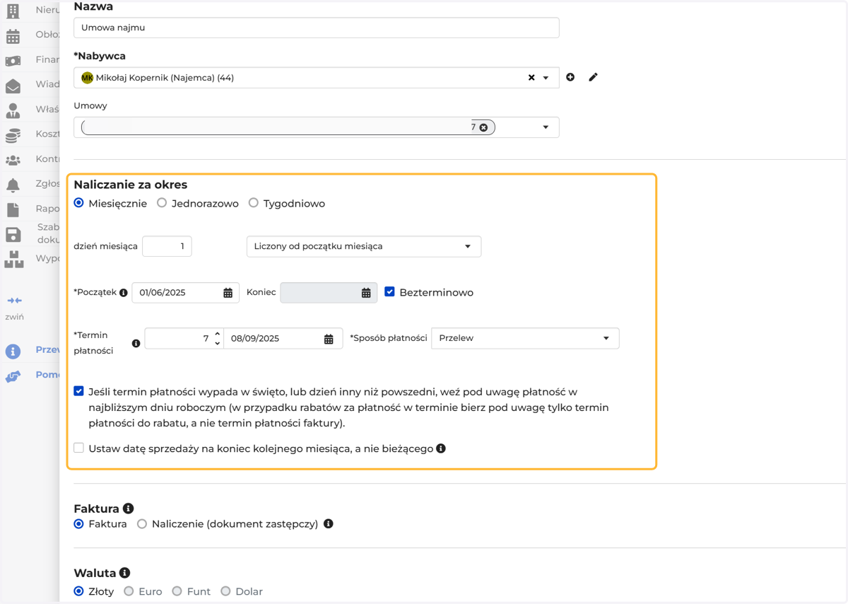This screenshot has width=848, height=604.
Task: Choose Dolar currency
Action: (225, 591)
